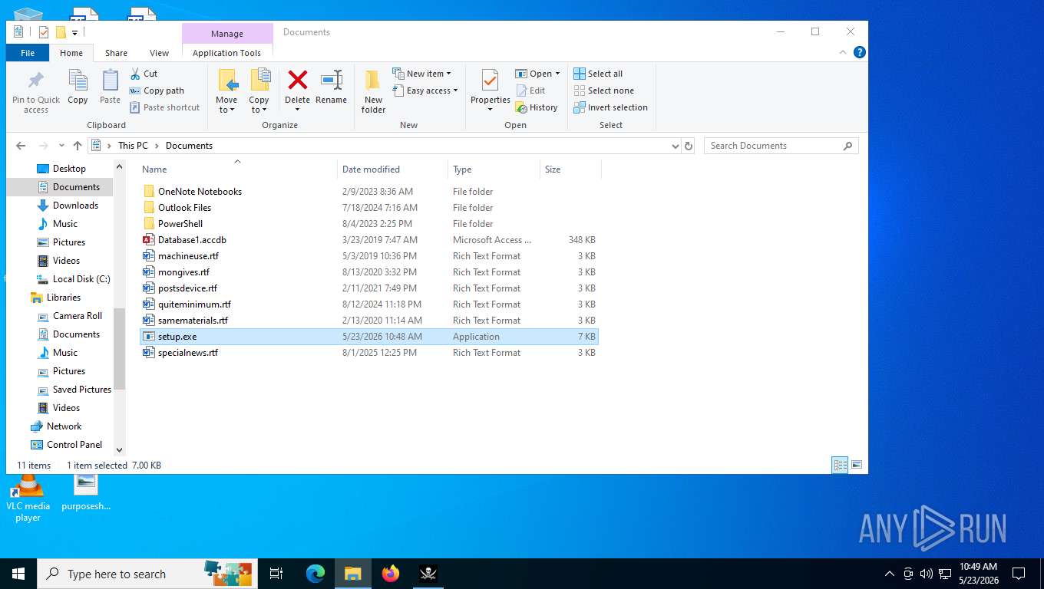Click the Quick Access Toolbar properties checkmark icon
This screenshot has height=589, width=1044.
click(x=44, y=32)
